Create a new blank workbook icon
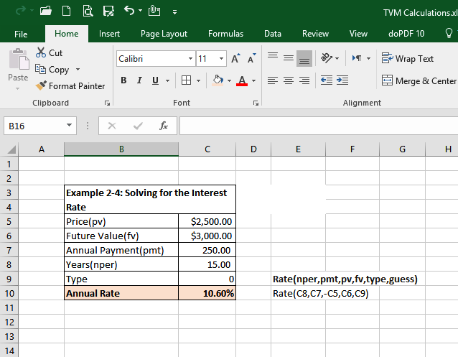This screenshot has width=458, height=357. pyautogui.click(x=66, y=11)
